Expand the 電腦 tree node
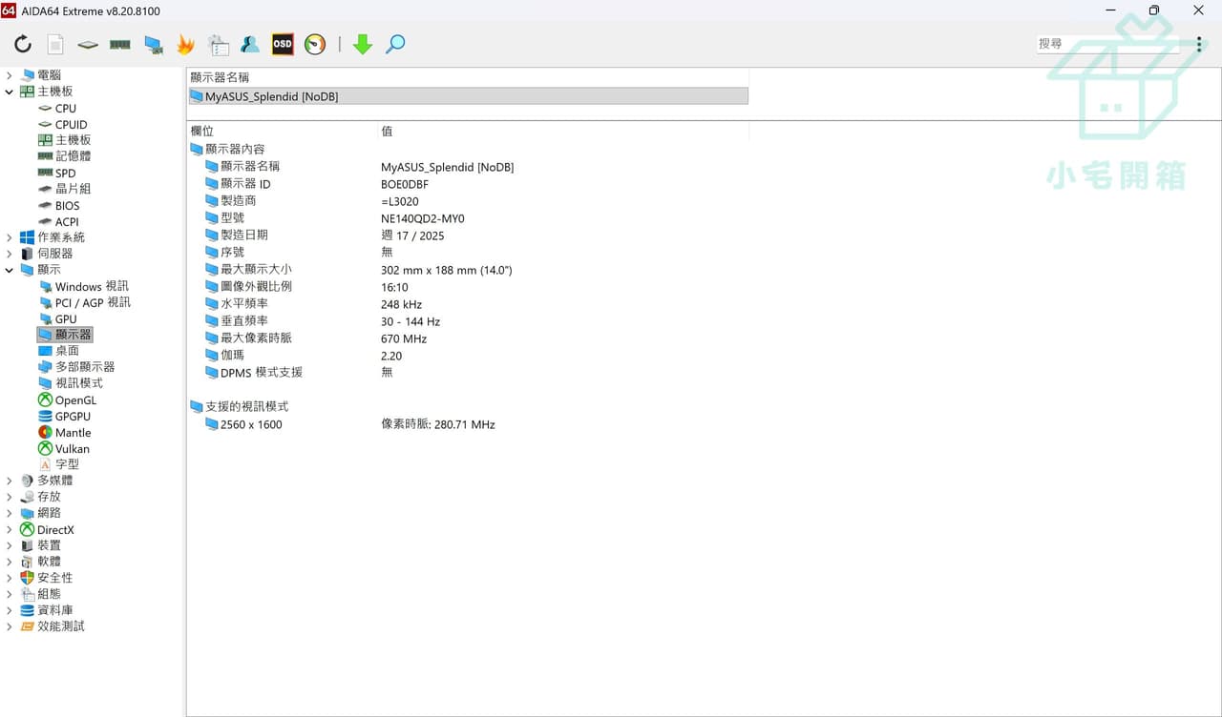This screenshot has height=717, width=1222. 10,75
